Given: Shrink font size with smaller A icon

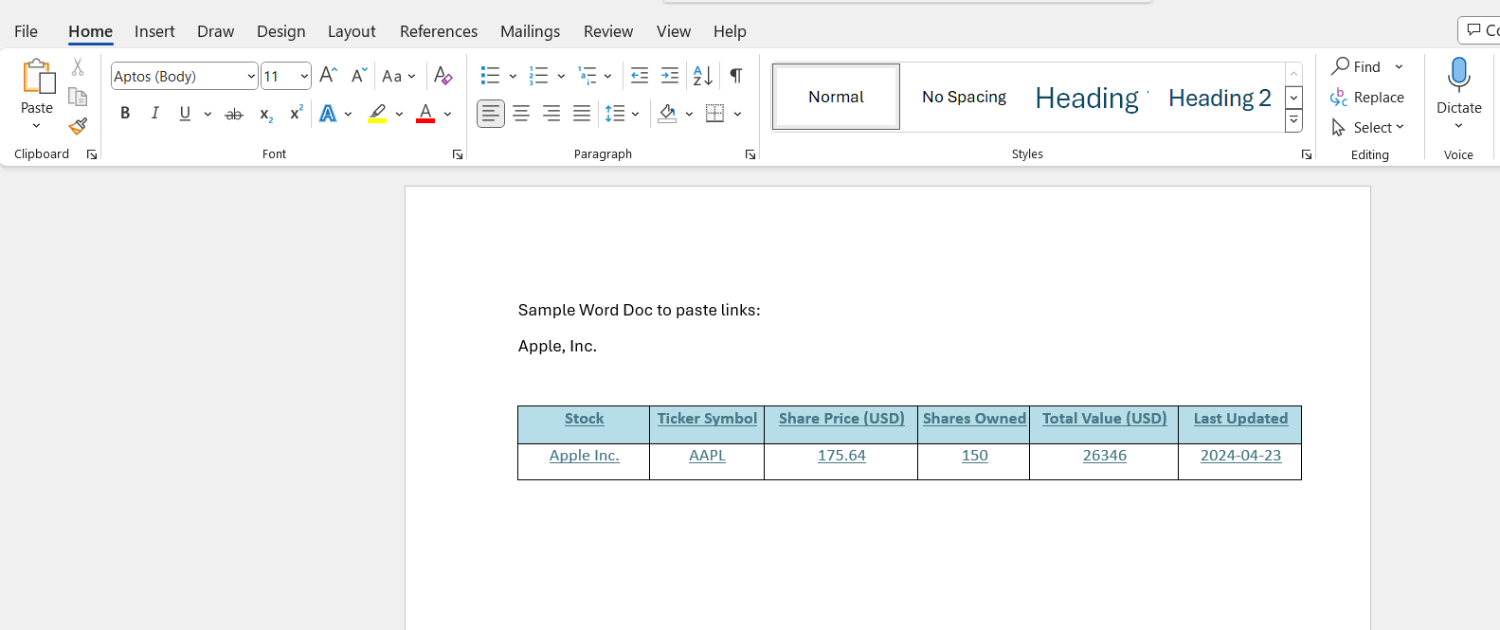Looking at the screenshot, I should [358, 76].
